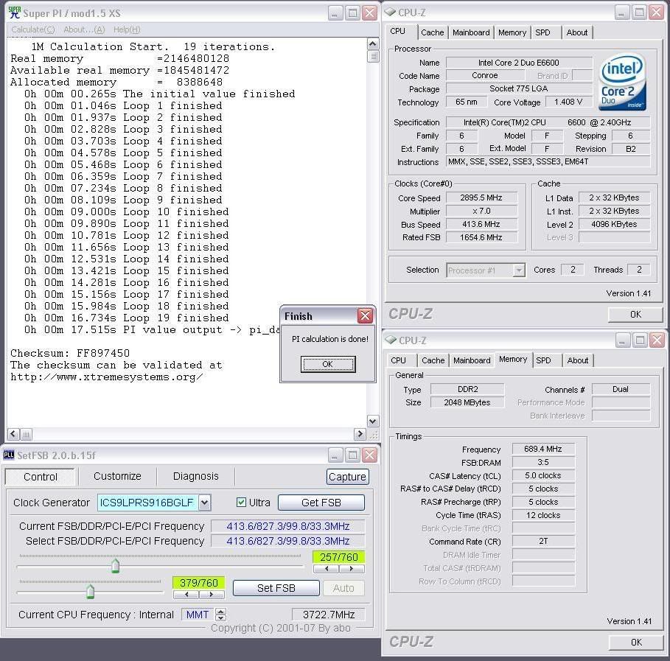Screen dimensions: 670x661
Task: Click the Intel Core 2 Duo E6600 name
Action: coord(519,63)
